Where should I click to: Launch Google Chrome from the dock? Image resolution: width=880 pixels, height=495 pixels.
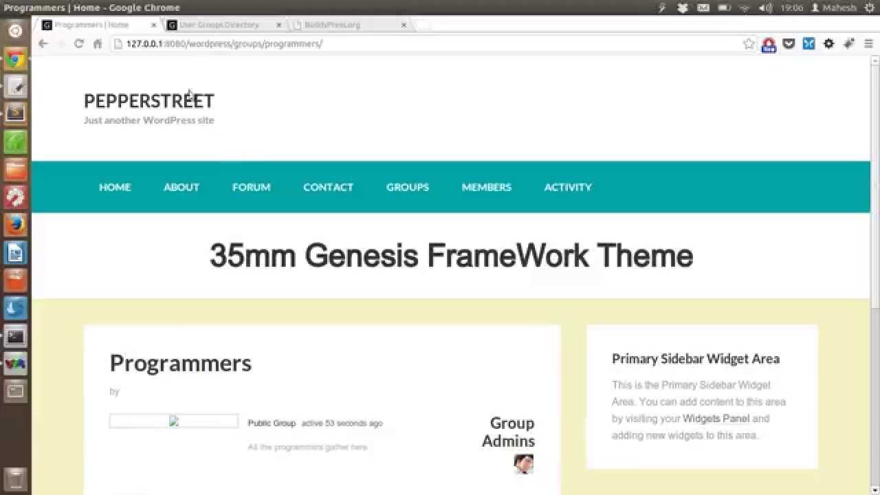(x=15, y=59)
